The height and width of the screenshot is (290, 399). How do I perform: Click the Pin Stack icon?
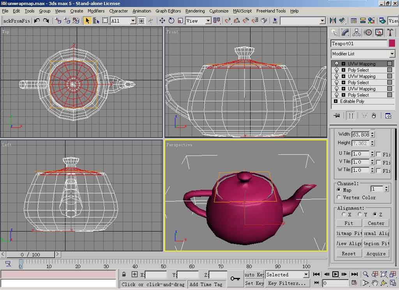click(x=337, y=116)
